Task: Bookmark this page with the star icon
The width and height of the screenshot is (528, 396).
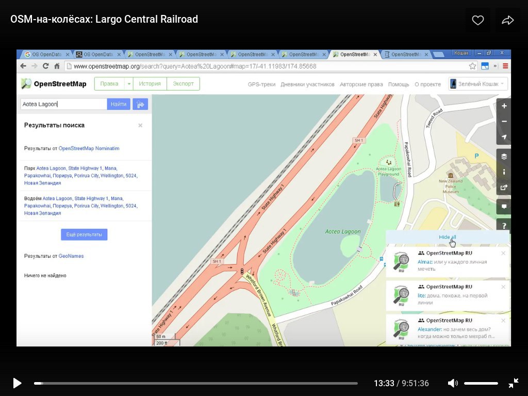Action: tap(472, 66)
